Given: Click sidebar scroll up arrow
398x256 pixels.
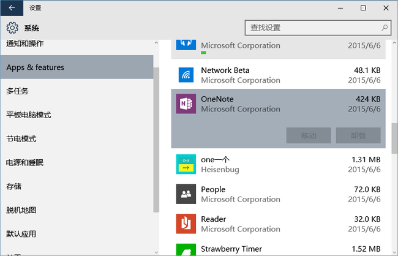Looking at the screenshot, I should 156,43.
